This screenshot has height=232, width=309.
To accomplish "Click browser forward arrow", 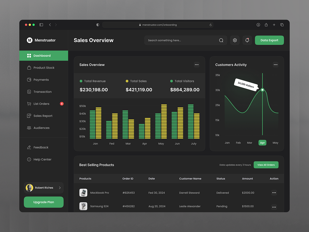I will [x=56, y=25].
